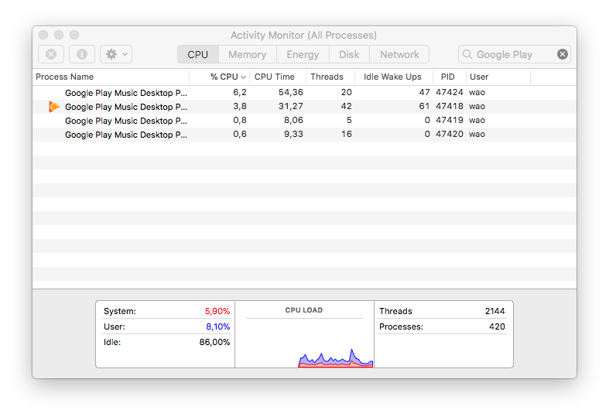The image size is (609, 417).
Task: Click the 6,2 % CPU value
Action: [240, 92]
